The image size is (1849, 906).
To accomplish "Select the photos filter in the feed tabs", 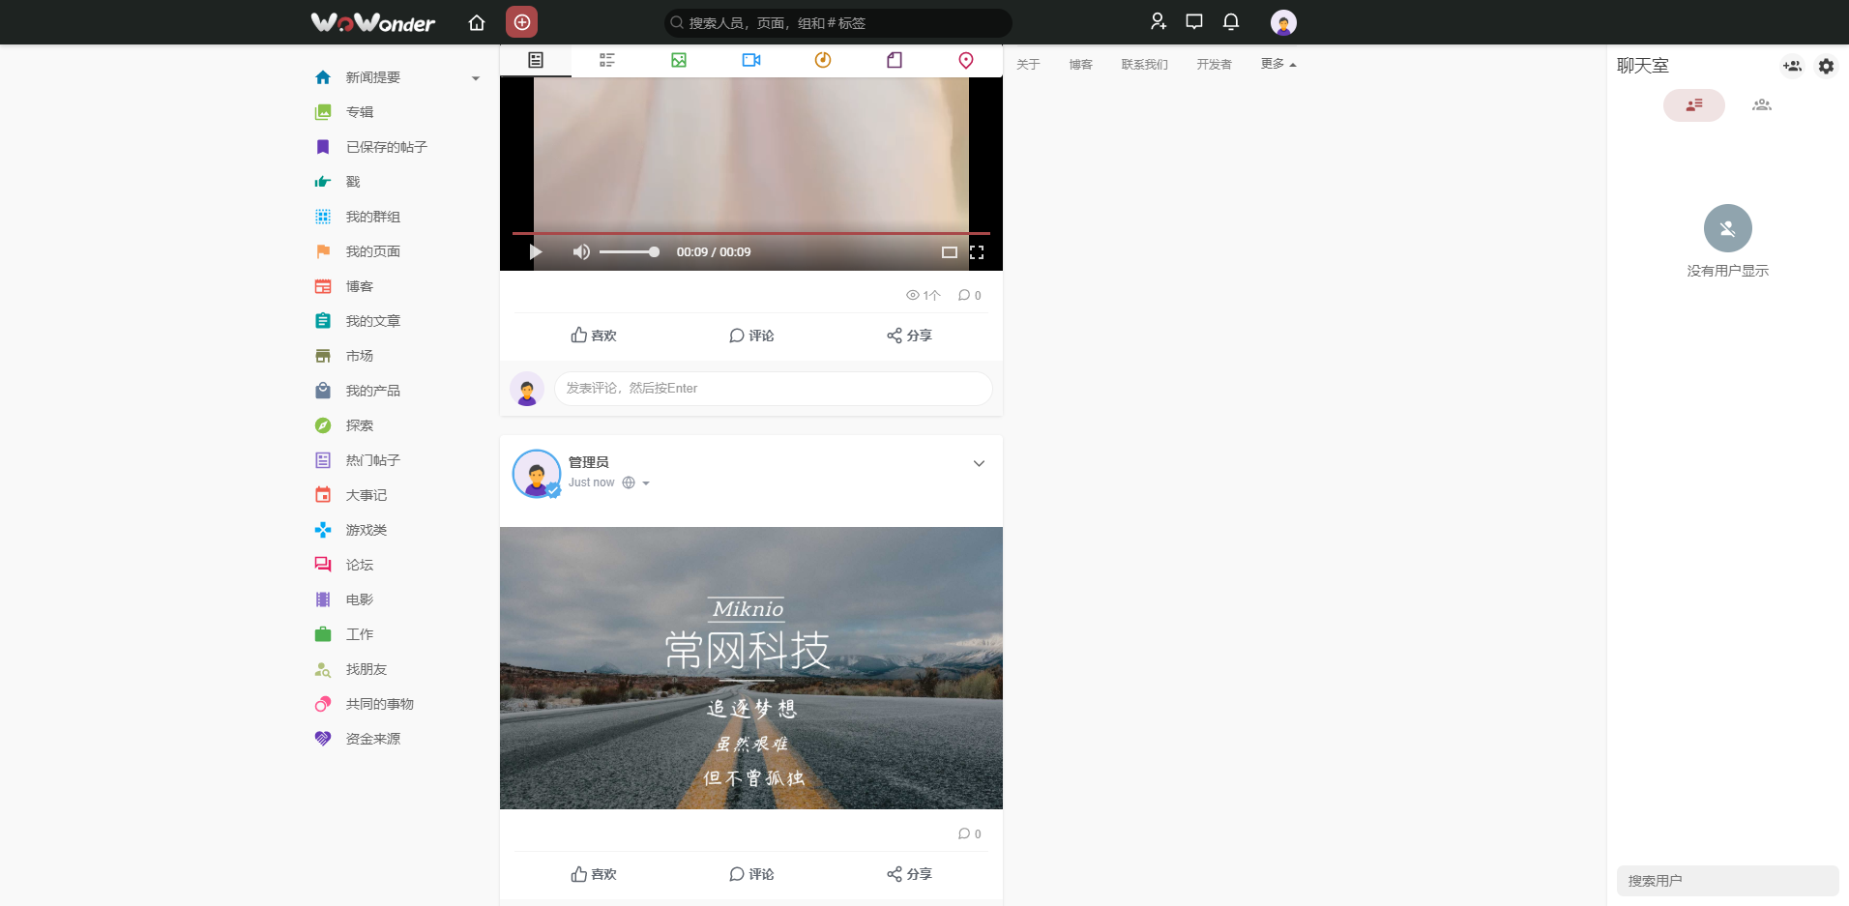I will (x=679, y=60).
